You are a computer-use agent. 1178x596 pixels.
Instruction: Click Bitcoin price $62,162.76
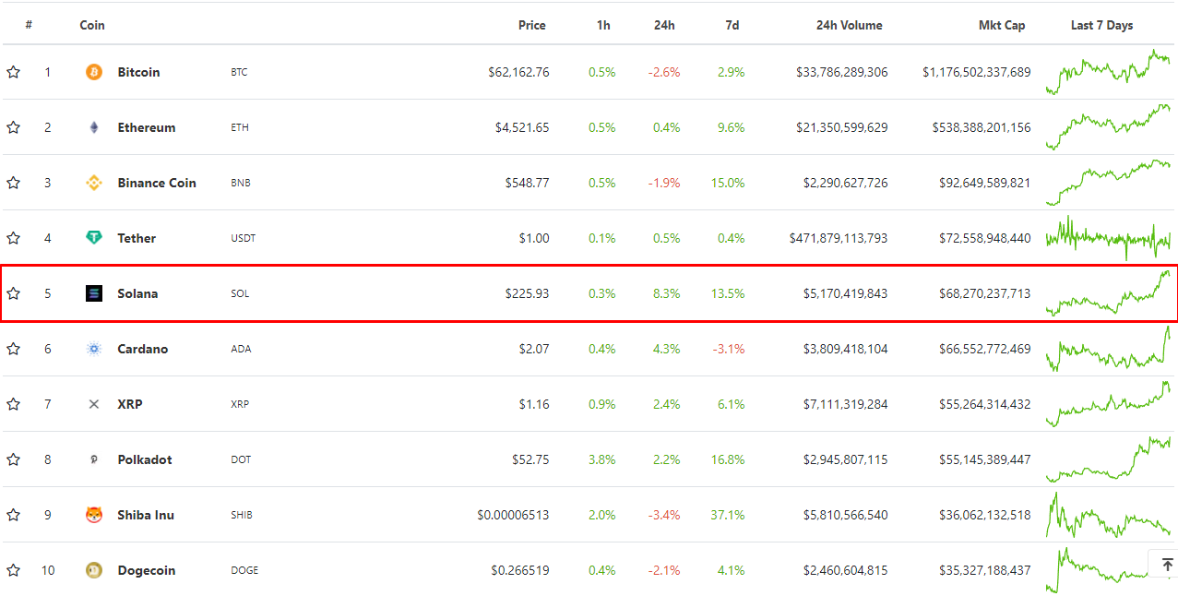tap(519, 72)
